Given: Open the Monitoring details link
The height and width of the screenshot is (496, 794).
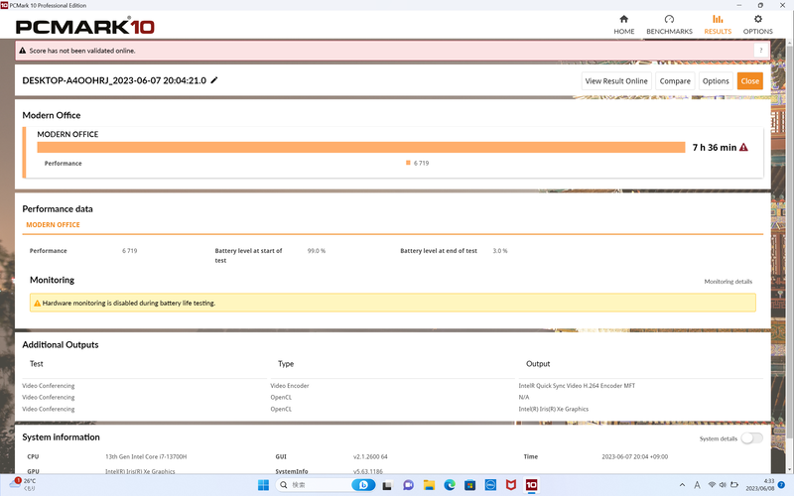Looking at the screenshot, I should [x=728, y=282].
